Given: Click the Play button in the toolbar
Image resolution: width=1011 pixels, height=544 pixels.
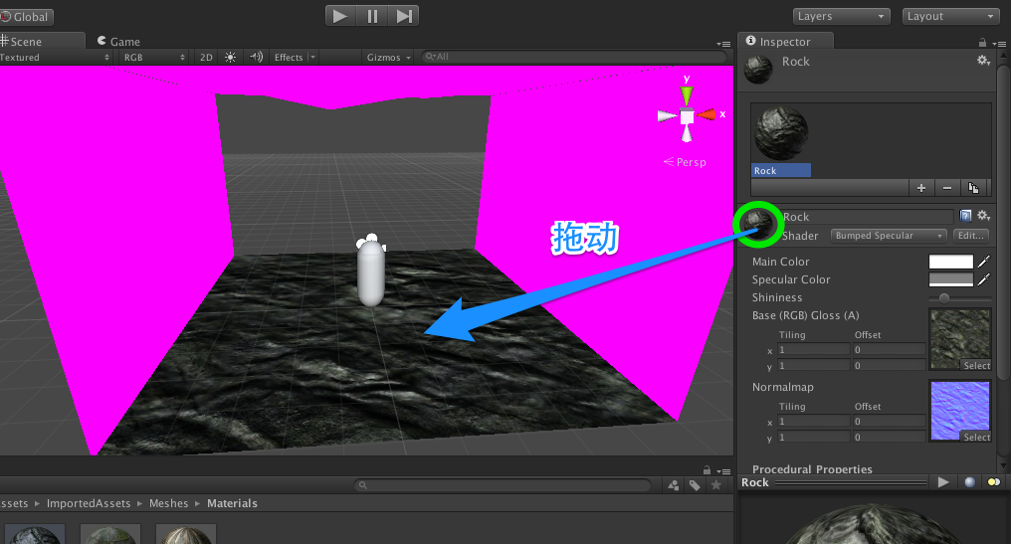Looking at the screenshot, I should (340, 16).
